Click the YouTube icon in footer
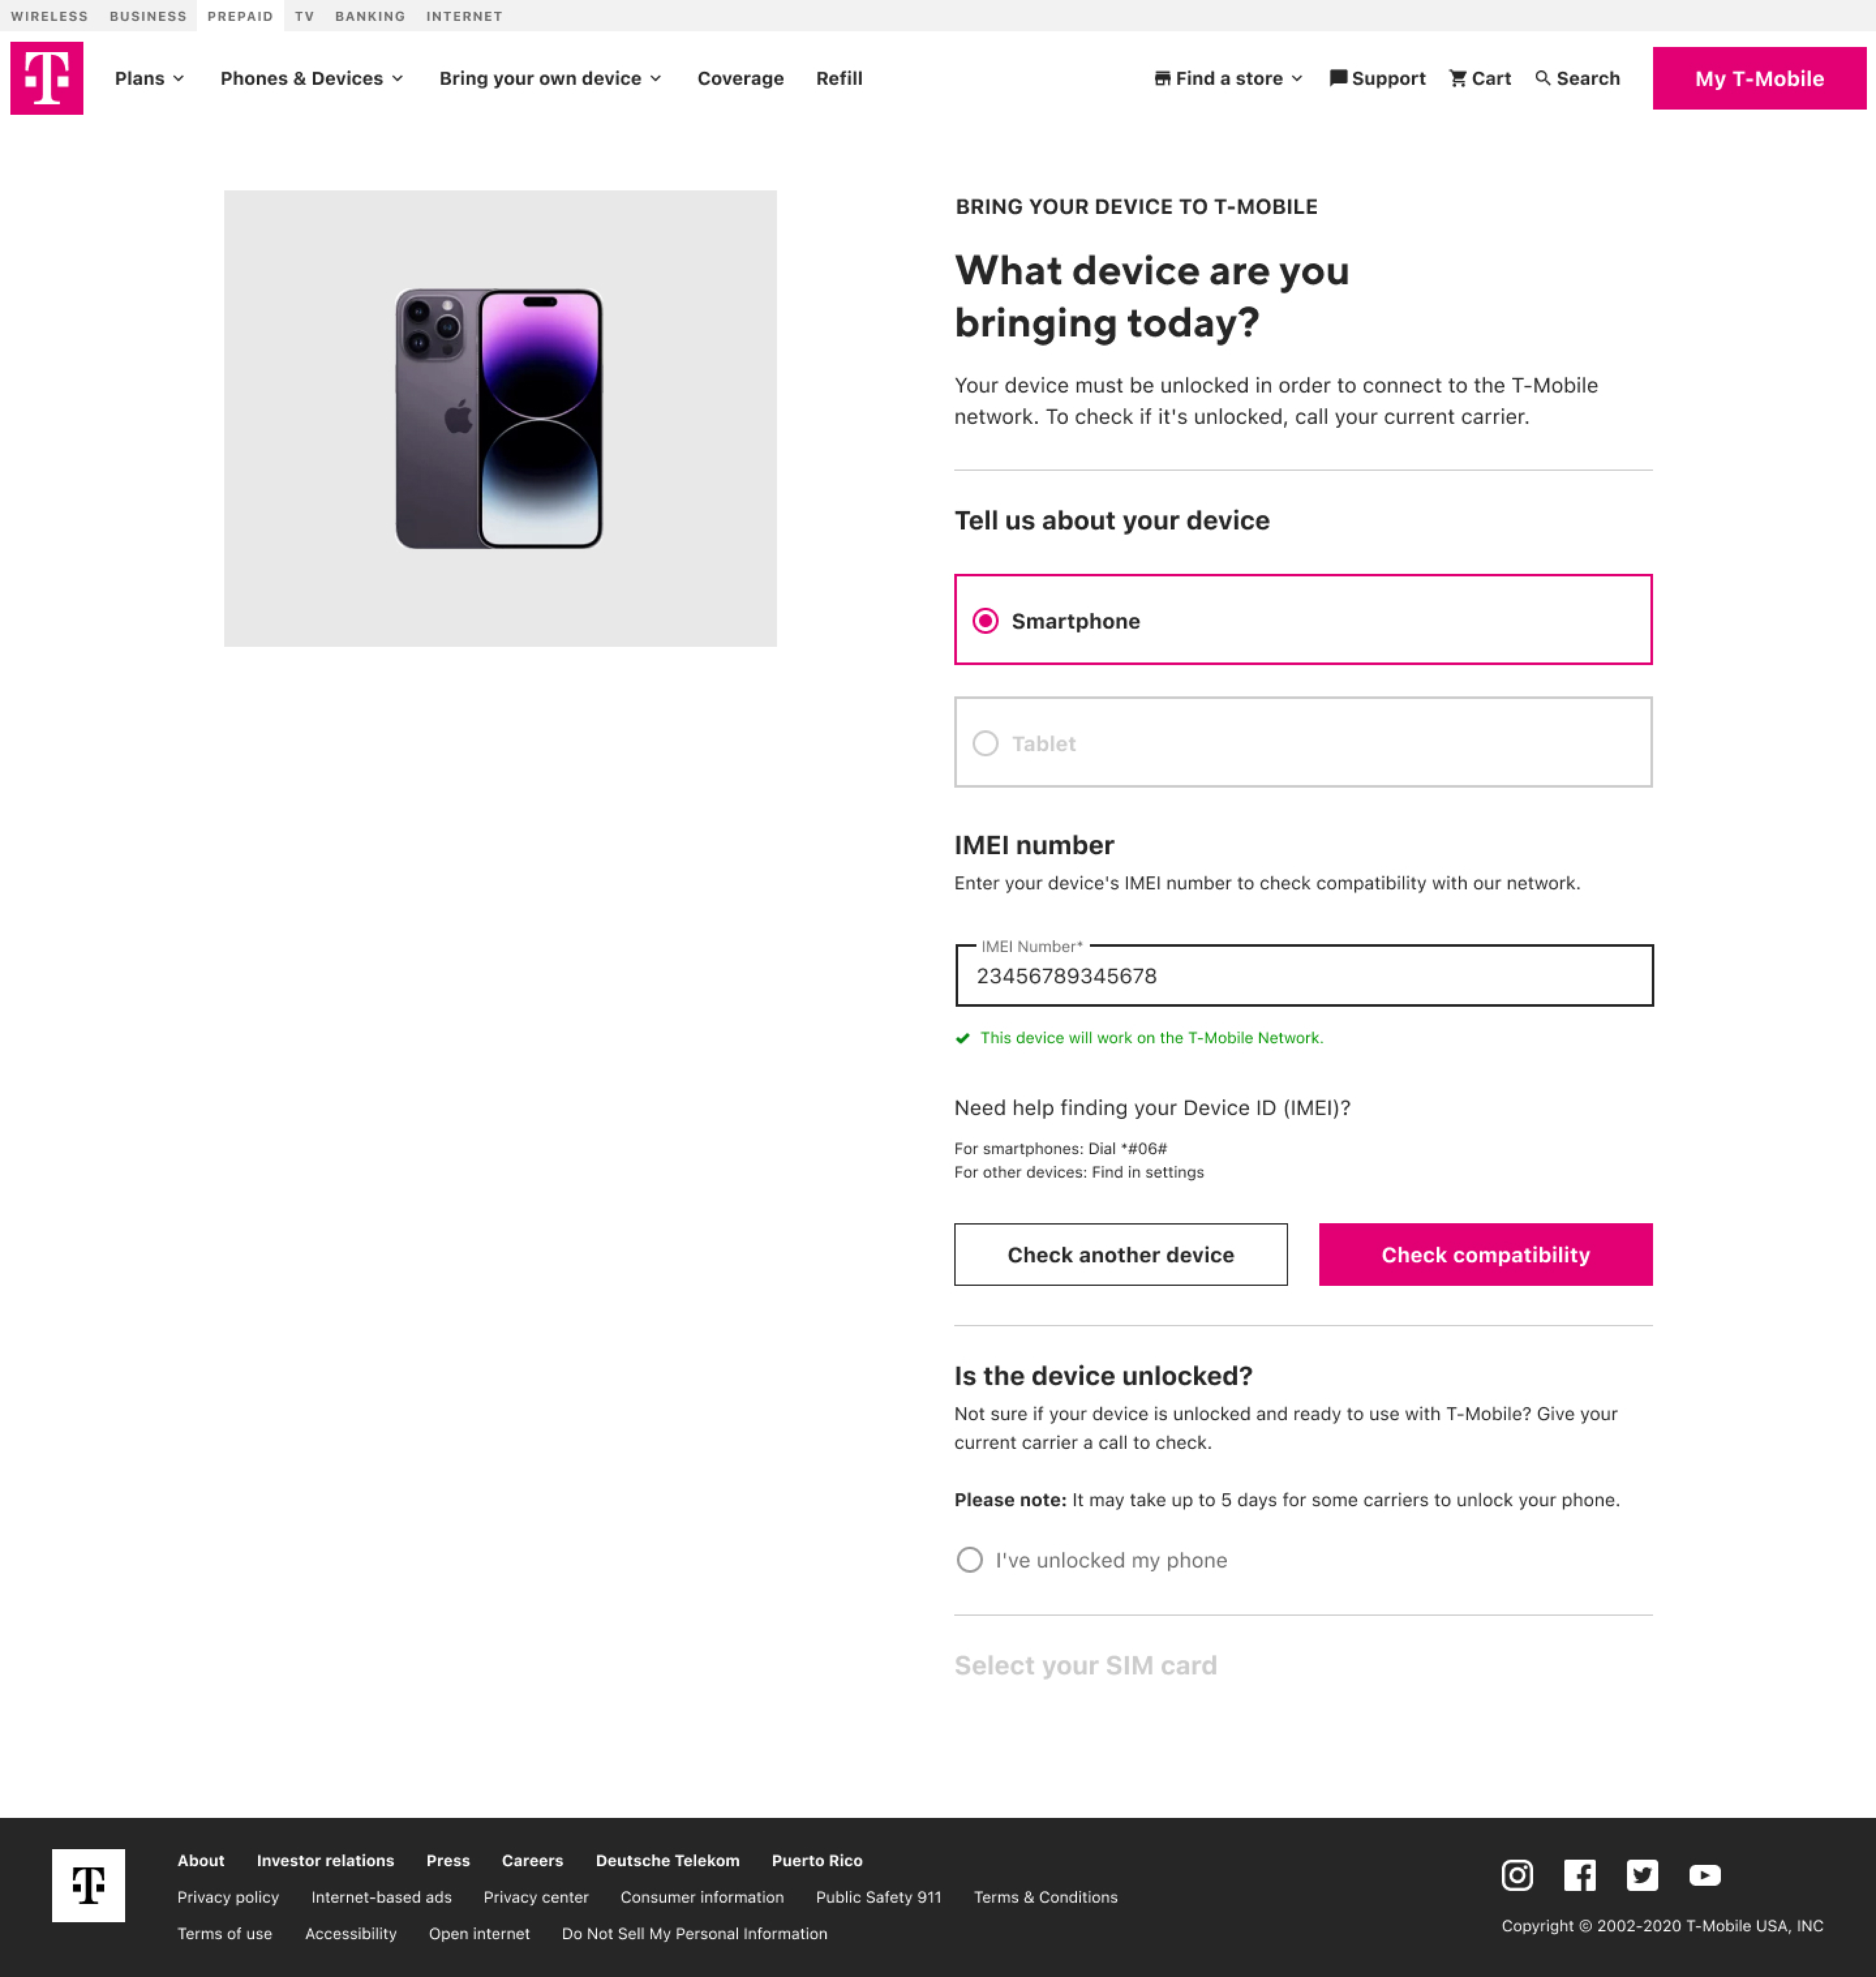The height and width of the screenshot is (1977, 1876). 1704,1875
